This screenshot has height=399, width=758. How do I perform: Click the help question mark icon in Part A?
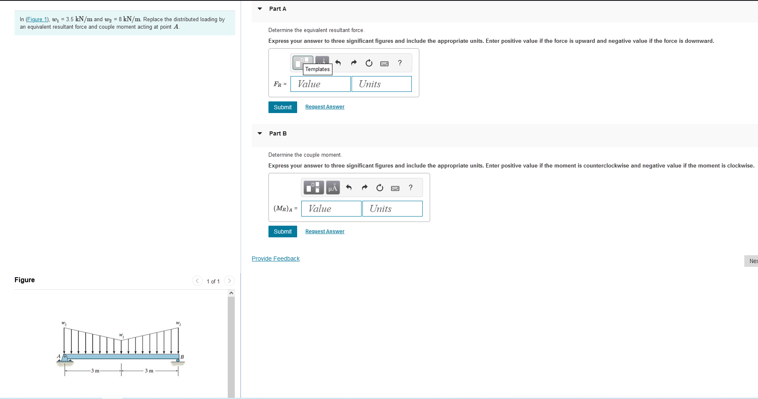400,63
